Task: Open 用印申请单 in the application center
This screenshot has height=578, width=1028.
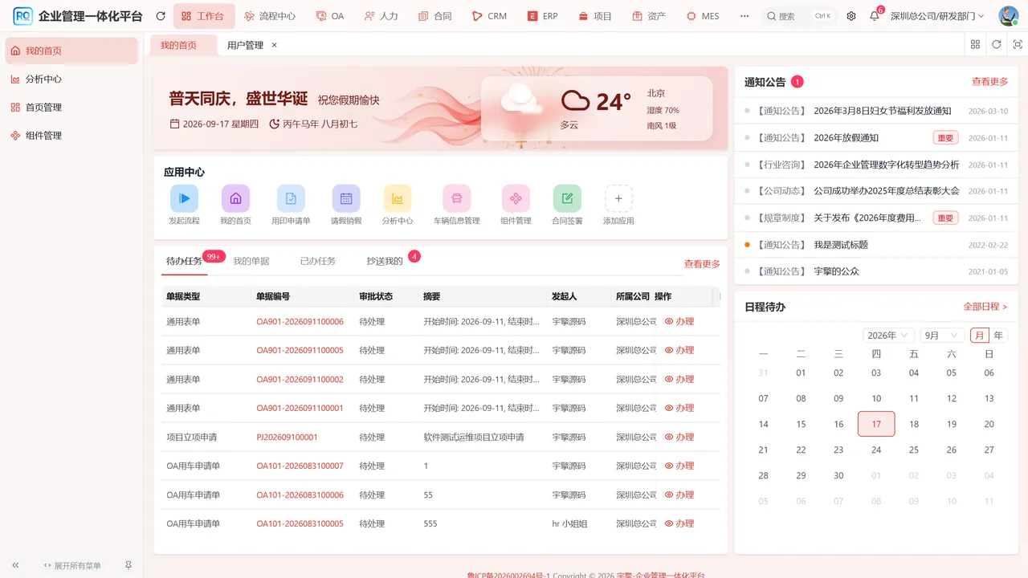Action: click(291, 198)
